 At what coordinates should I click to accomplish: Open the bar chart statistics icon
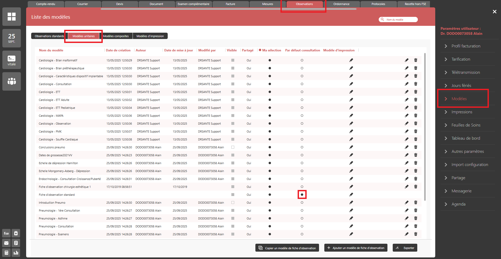click(16, 253)
